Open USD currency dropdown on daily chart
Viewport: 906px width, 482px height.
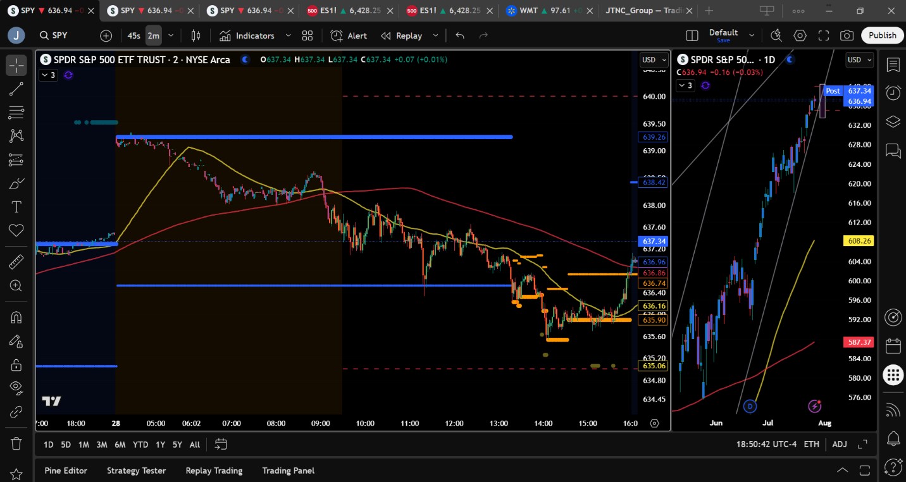859,60
